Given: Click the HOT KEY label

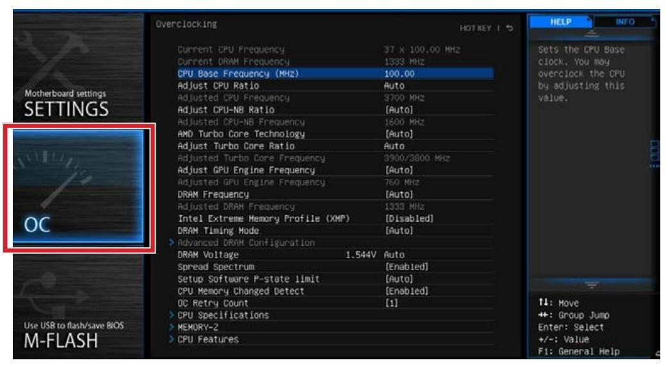Looking at the screenshot, I should [x=475, y=28].
